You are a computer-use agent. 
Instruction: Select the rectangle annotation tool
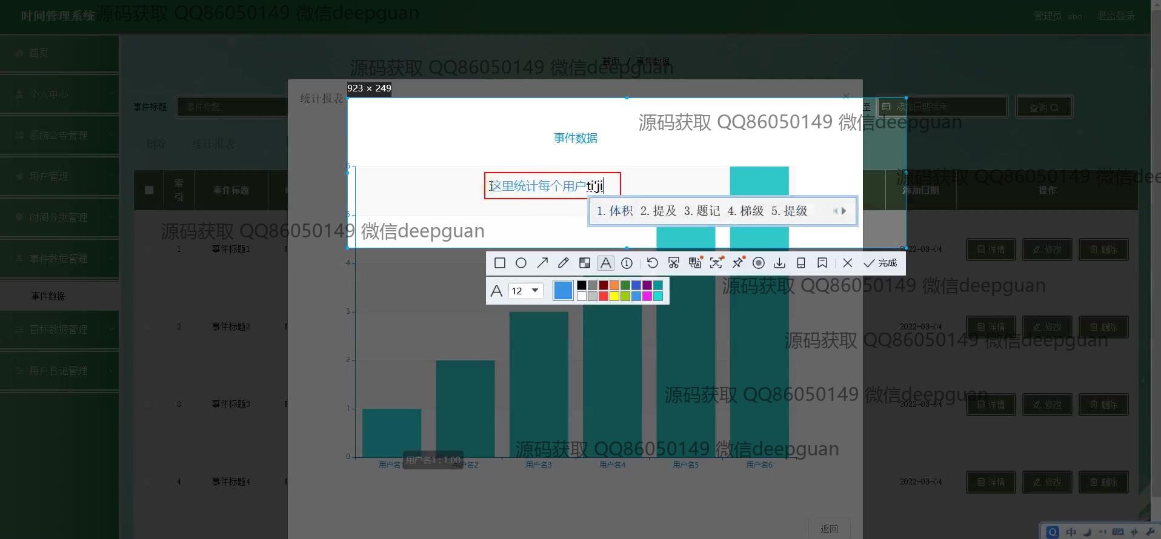click(500, 263)
